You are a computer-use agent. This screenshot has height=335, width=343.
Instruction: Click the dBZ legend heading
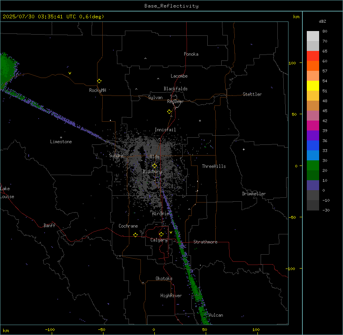click(x=322, y=21)
